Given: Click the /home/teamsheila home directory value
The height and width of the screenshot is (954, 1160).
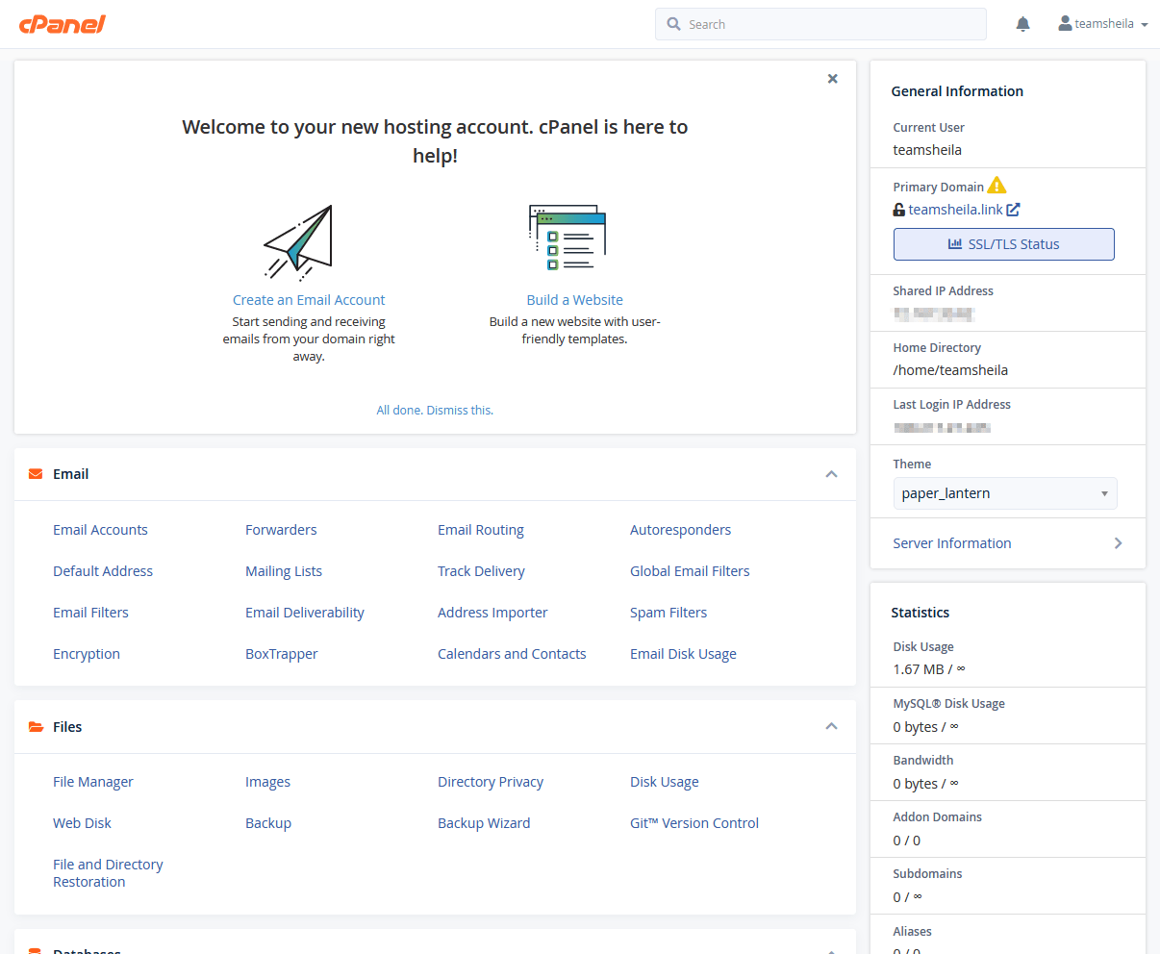Looking at the screenshot, I should click(x=950, y=370).
